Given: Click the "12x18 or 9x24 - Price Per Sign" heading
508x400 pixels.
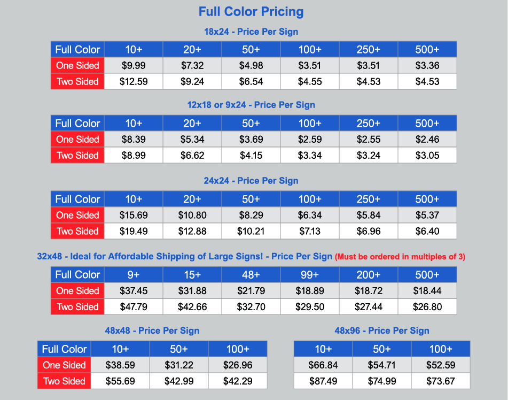Looking at the screenshot, I should click(x=251, y=105).
